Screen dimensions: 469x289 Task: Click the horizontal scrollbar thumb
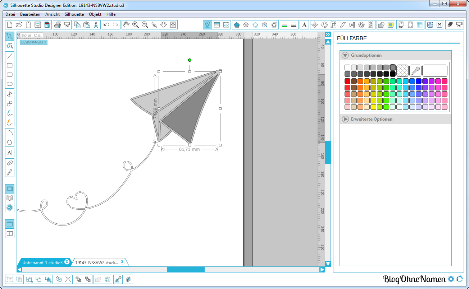click(186, 269)
